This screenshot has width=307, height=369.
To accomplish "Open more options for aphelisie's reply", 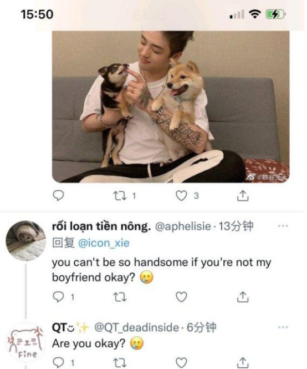I will 283,226.
